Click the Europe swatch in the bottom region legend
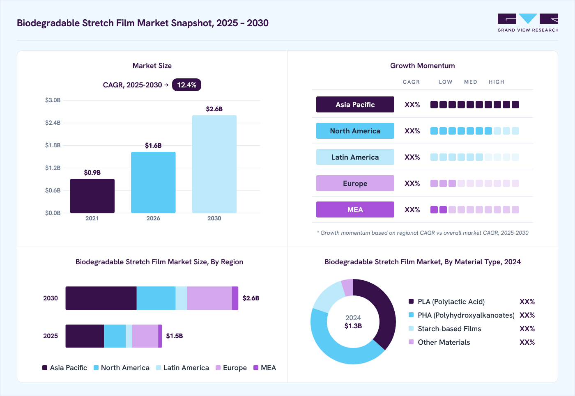The width and height of the screenshot is (575, 396). pyautogui.click(x=218, y=368)
